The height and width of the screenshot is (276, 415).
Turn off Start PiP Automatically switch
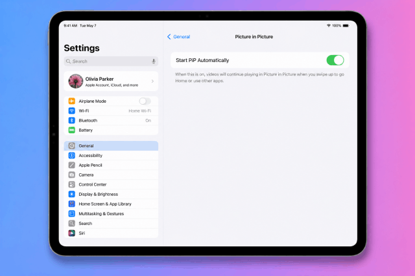[x=335, y=60]
